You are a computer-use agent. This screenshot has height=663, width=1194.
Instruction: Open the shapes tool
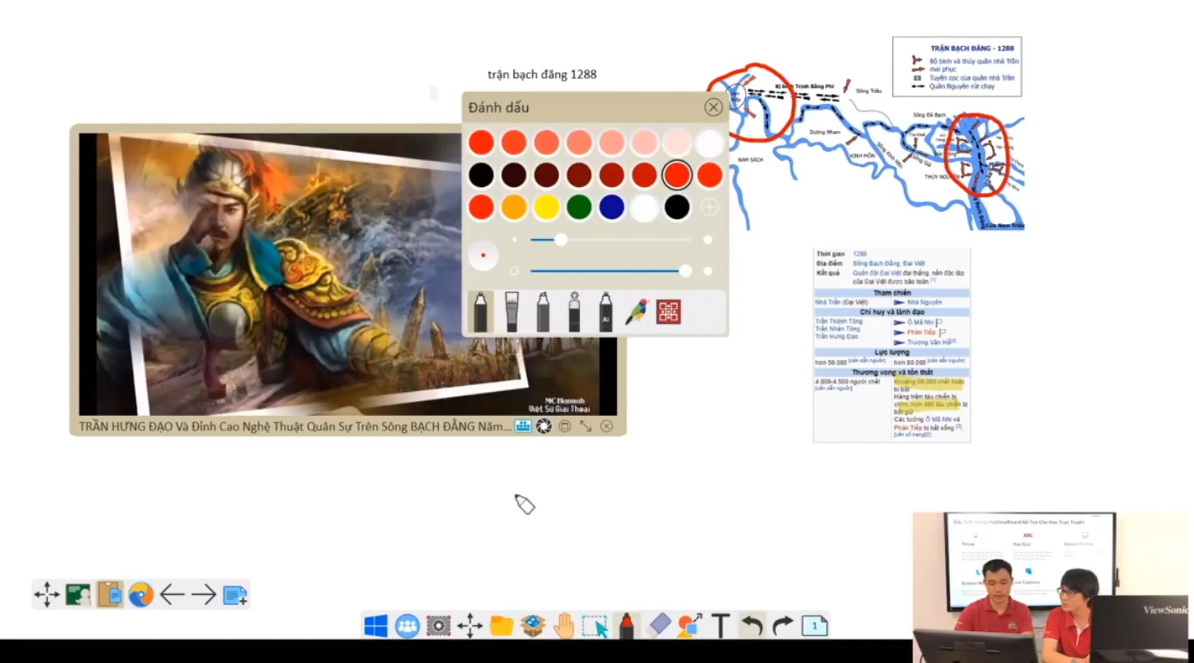point(690,625)
